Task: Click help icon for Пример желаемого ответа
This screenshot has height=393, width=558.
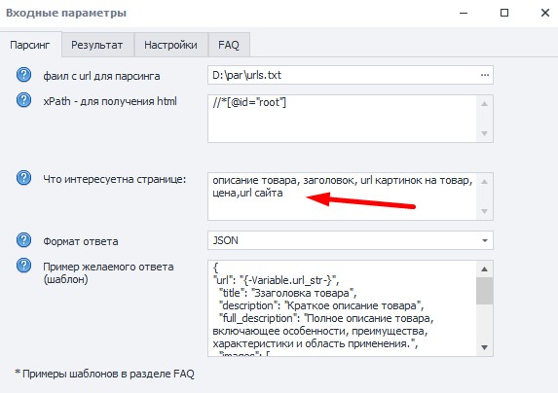Action: coord(23,266)
